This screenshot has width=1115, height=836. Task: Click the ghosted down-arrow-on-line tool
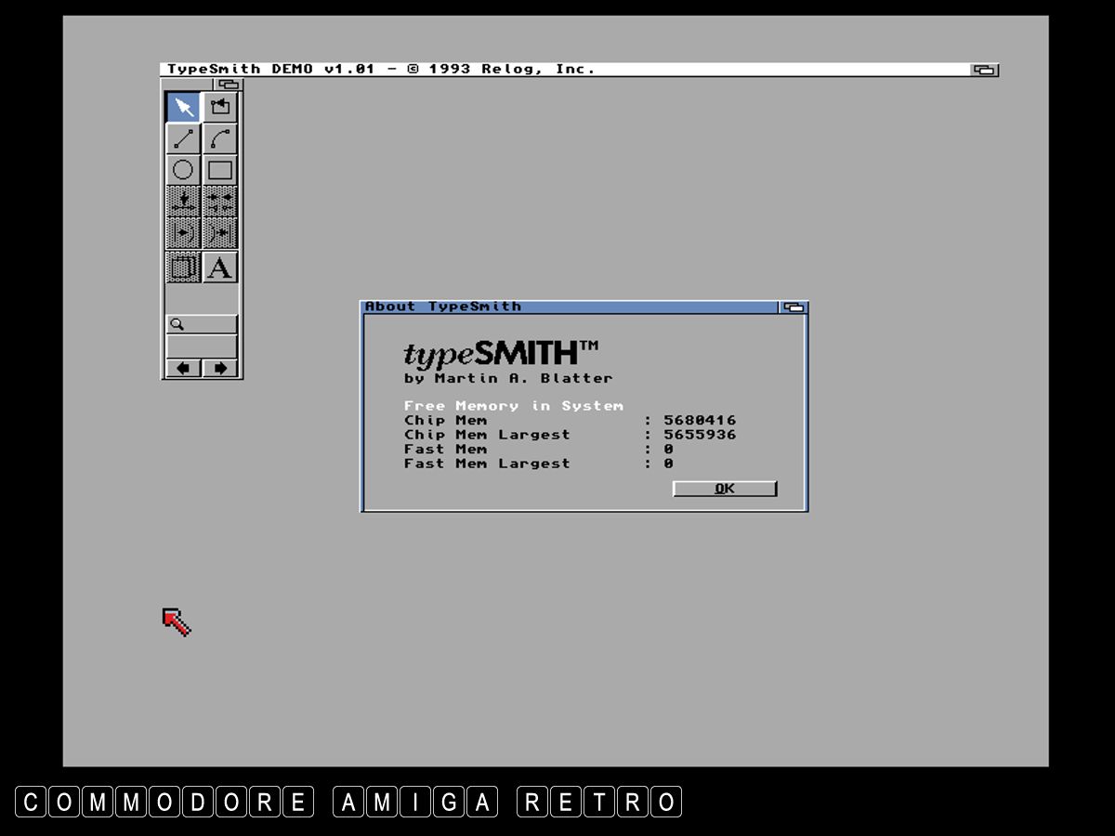pyautogui.click(x=184, y=201)
